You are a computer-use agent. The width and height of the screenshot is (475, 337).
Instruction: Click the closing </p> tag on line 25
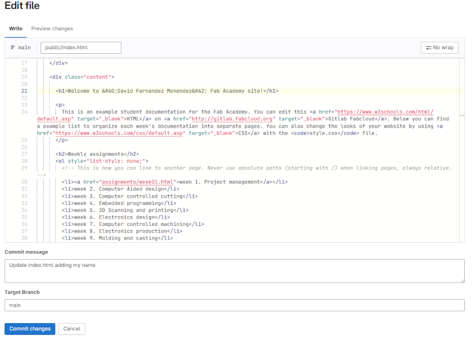(x=61, y=140)
